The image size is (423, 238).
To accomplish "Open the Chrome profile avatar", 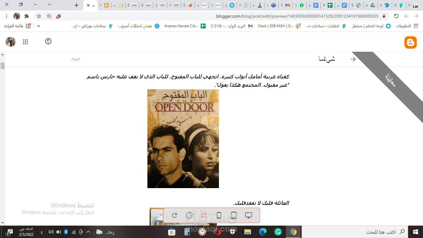I will (x=17, y=16).
